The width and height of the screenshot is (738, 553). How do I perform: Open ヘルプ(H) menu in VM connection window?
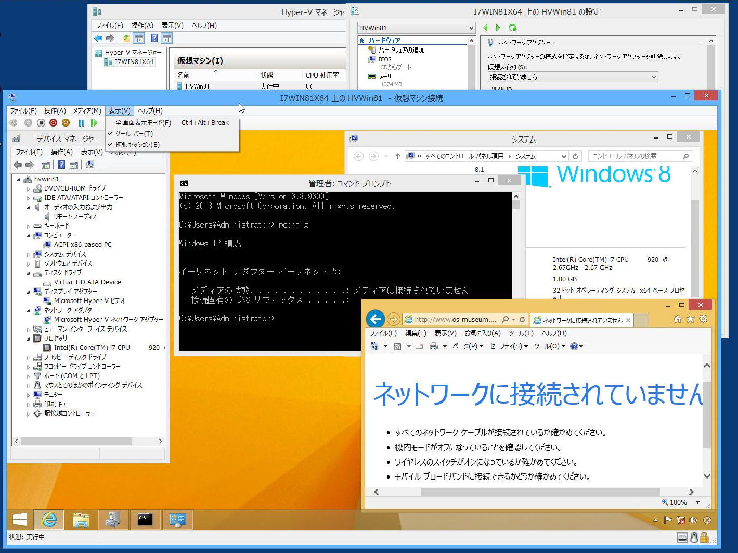click(x=150, y=111)
